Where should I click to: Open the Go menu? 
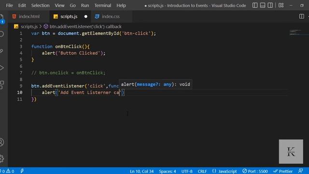point(72,5)
